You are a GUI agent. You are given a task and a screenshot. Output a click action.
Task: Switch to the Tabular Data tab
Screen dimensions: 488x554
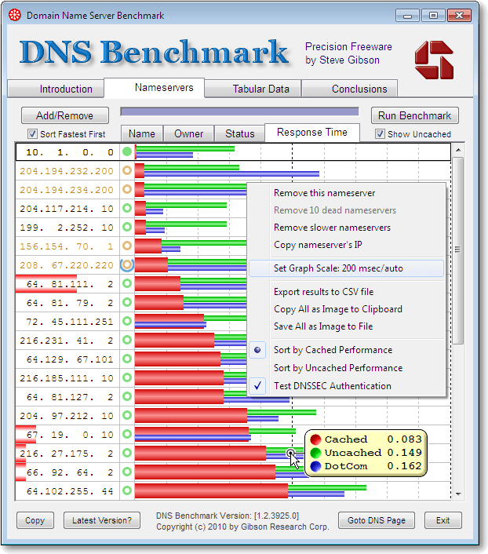[x=260, y=89]
